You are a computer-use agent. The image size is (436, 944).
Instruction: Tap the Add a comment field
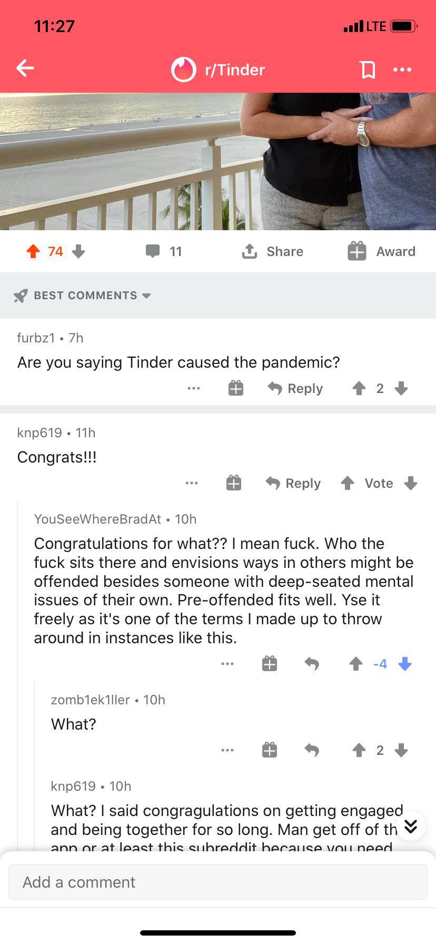point(218,882)
